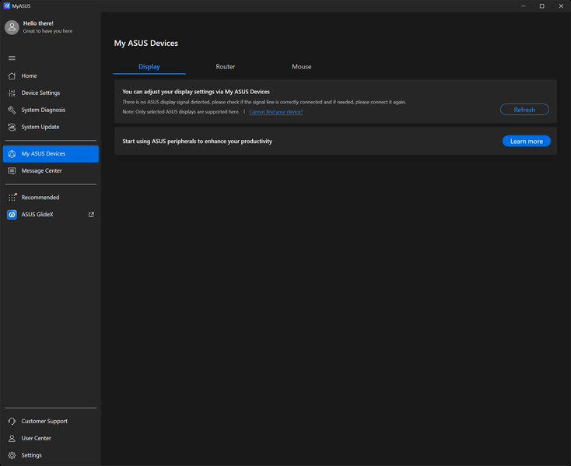
Task: Open User Center page
Action: 51,438
